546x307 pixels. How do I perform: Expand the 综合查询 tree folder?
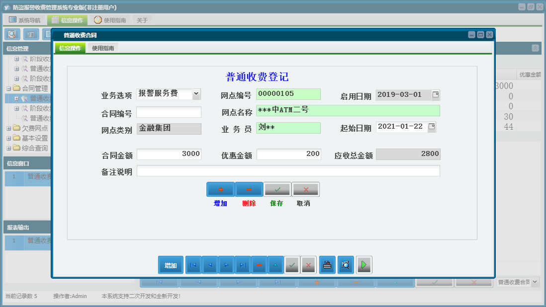point(9,148)
